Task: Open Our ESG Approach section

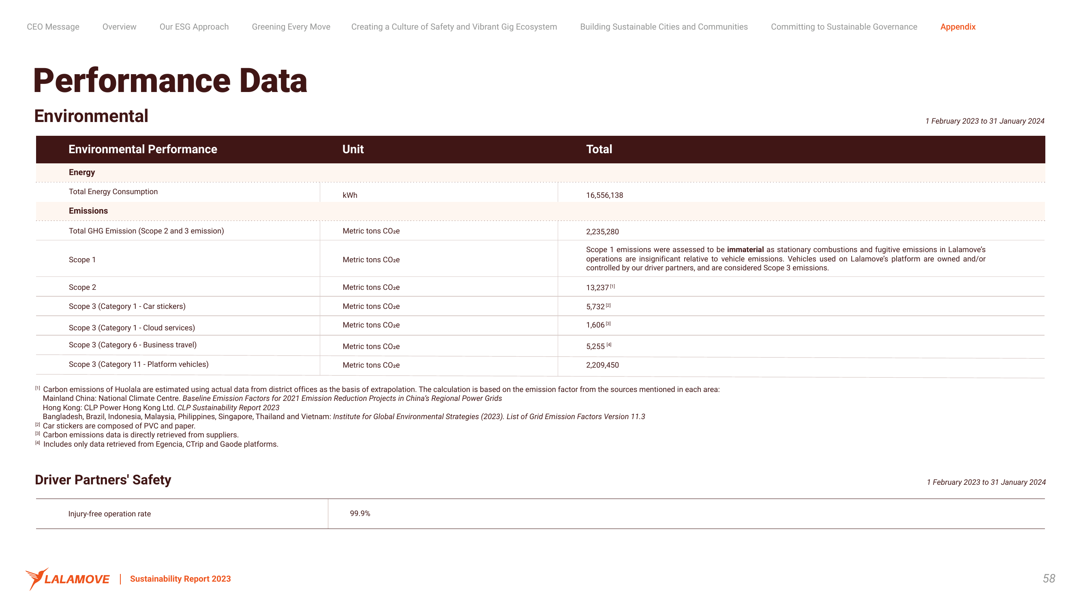Action: click(194, 27)
